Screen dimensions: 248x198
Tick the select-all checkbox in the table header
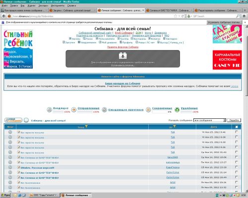237,127
